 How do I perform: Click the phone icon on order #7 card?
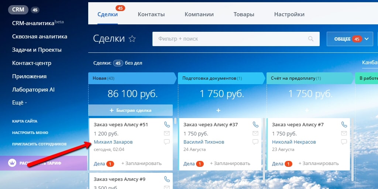[x=344, y=125]
